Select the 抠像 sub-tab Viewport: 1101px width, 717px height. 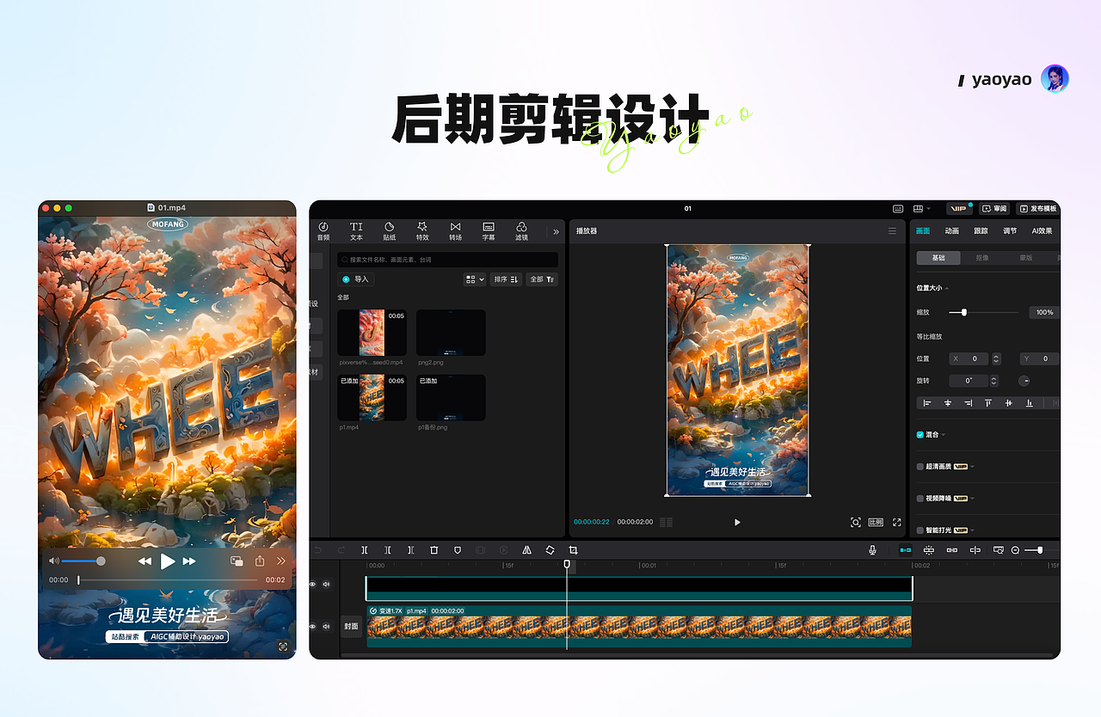pyautogui.click(x=982, y=258)
